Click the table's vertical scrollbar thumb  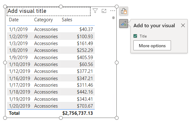tap(113, 18)
